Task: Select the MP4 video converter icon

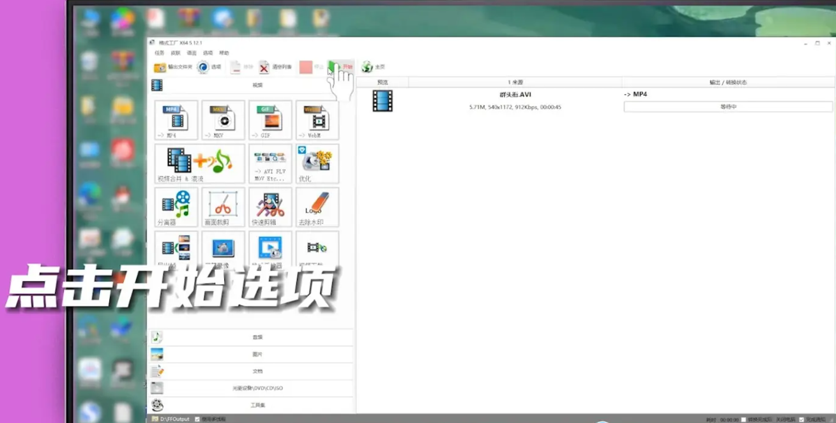Action: [x=175, y=120]
